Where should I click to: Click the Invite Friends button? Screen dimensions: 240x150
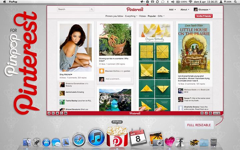[x=204, y=16]
